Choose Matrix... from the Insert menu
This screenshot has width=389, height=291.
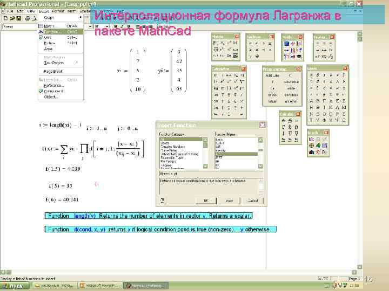(61, 26)
